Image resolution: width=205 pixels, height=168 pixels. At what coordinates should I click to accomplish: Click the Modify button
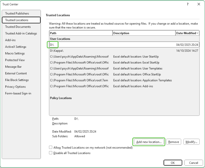(x=191, y=142)
